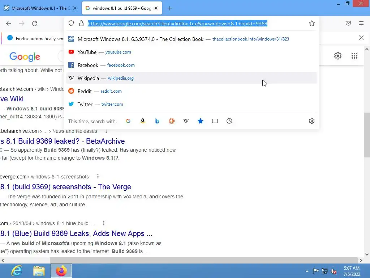Open the 'Build 9369 leaked? - BetaArchive' result

click(x=62, y=141)
